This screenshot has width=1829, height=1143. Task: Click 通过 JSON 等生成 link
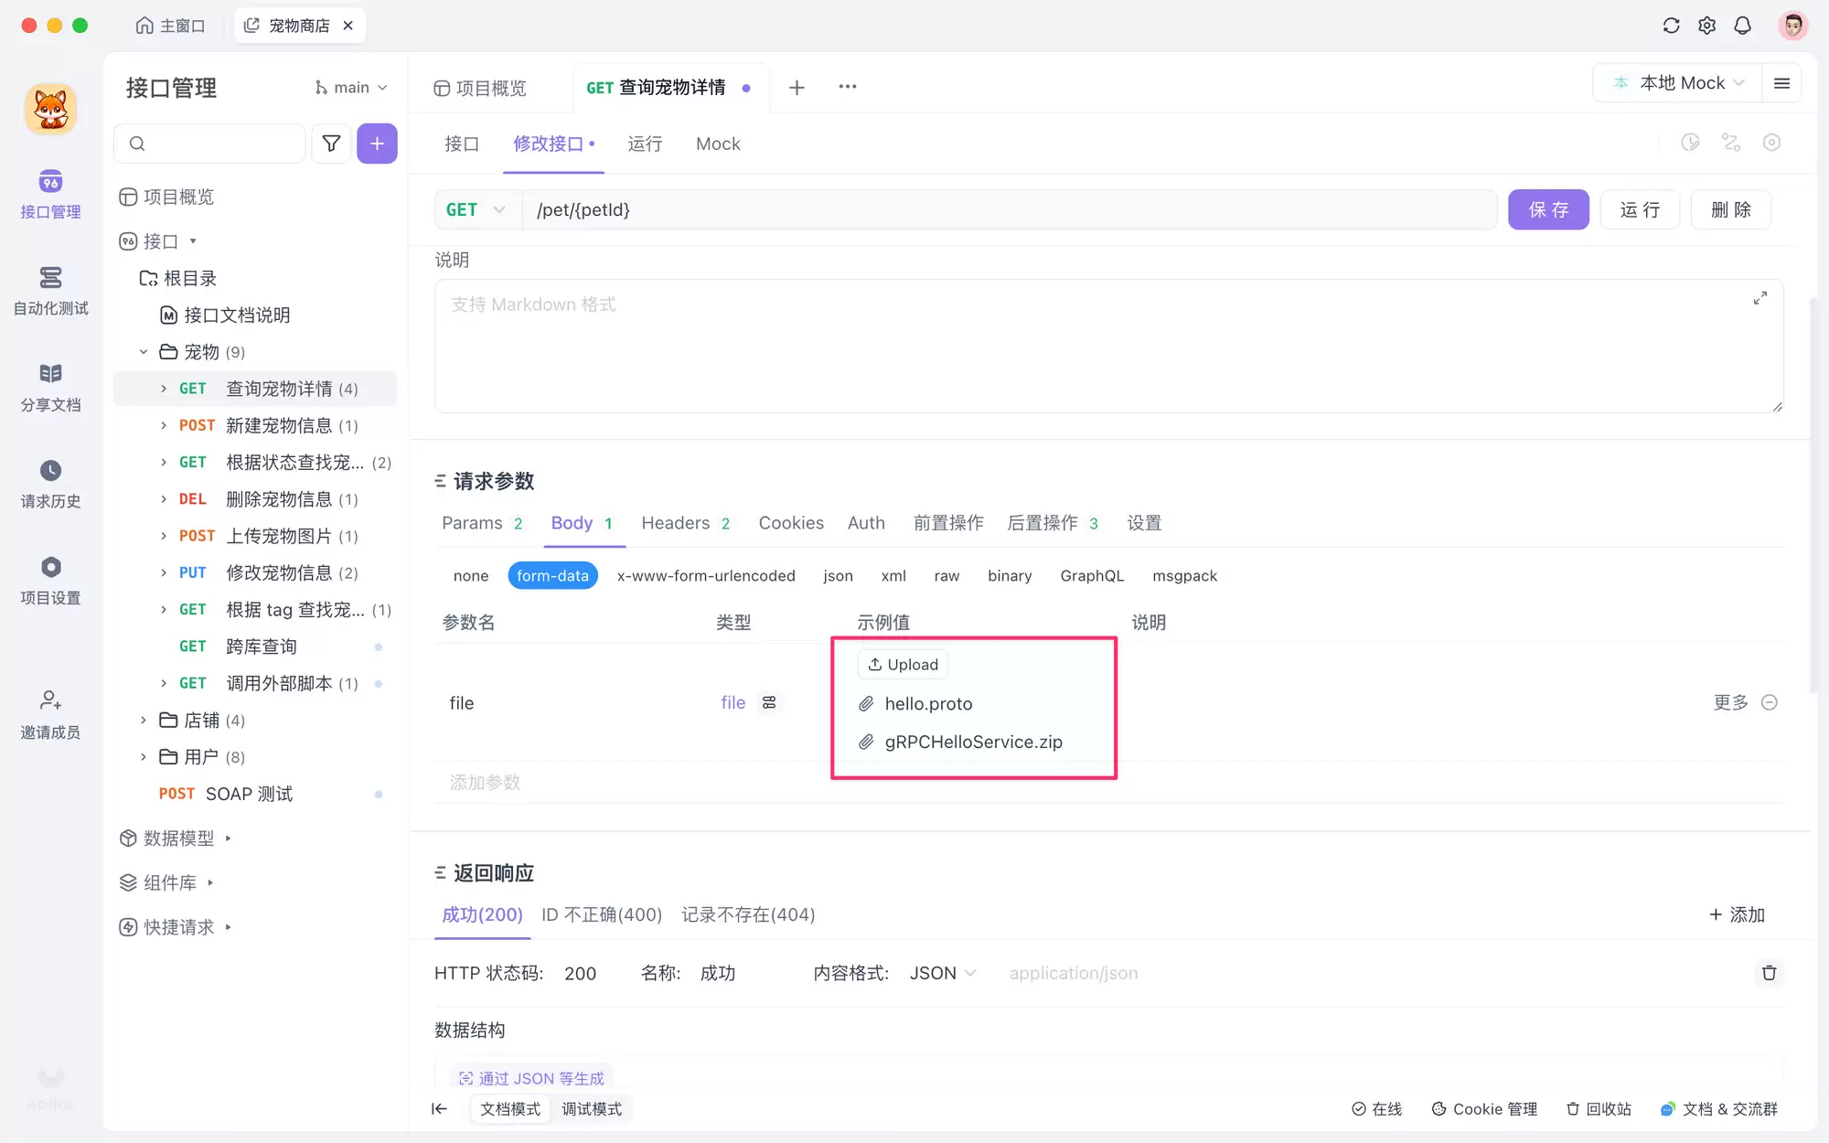coord(531,1078)
